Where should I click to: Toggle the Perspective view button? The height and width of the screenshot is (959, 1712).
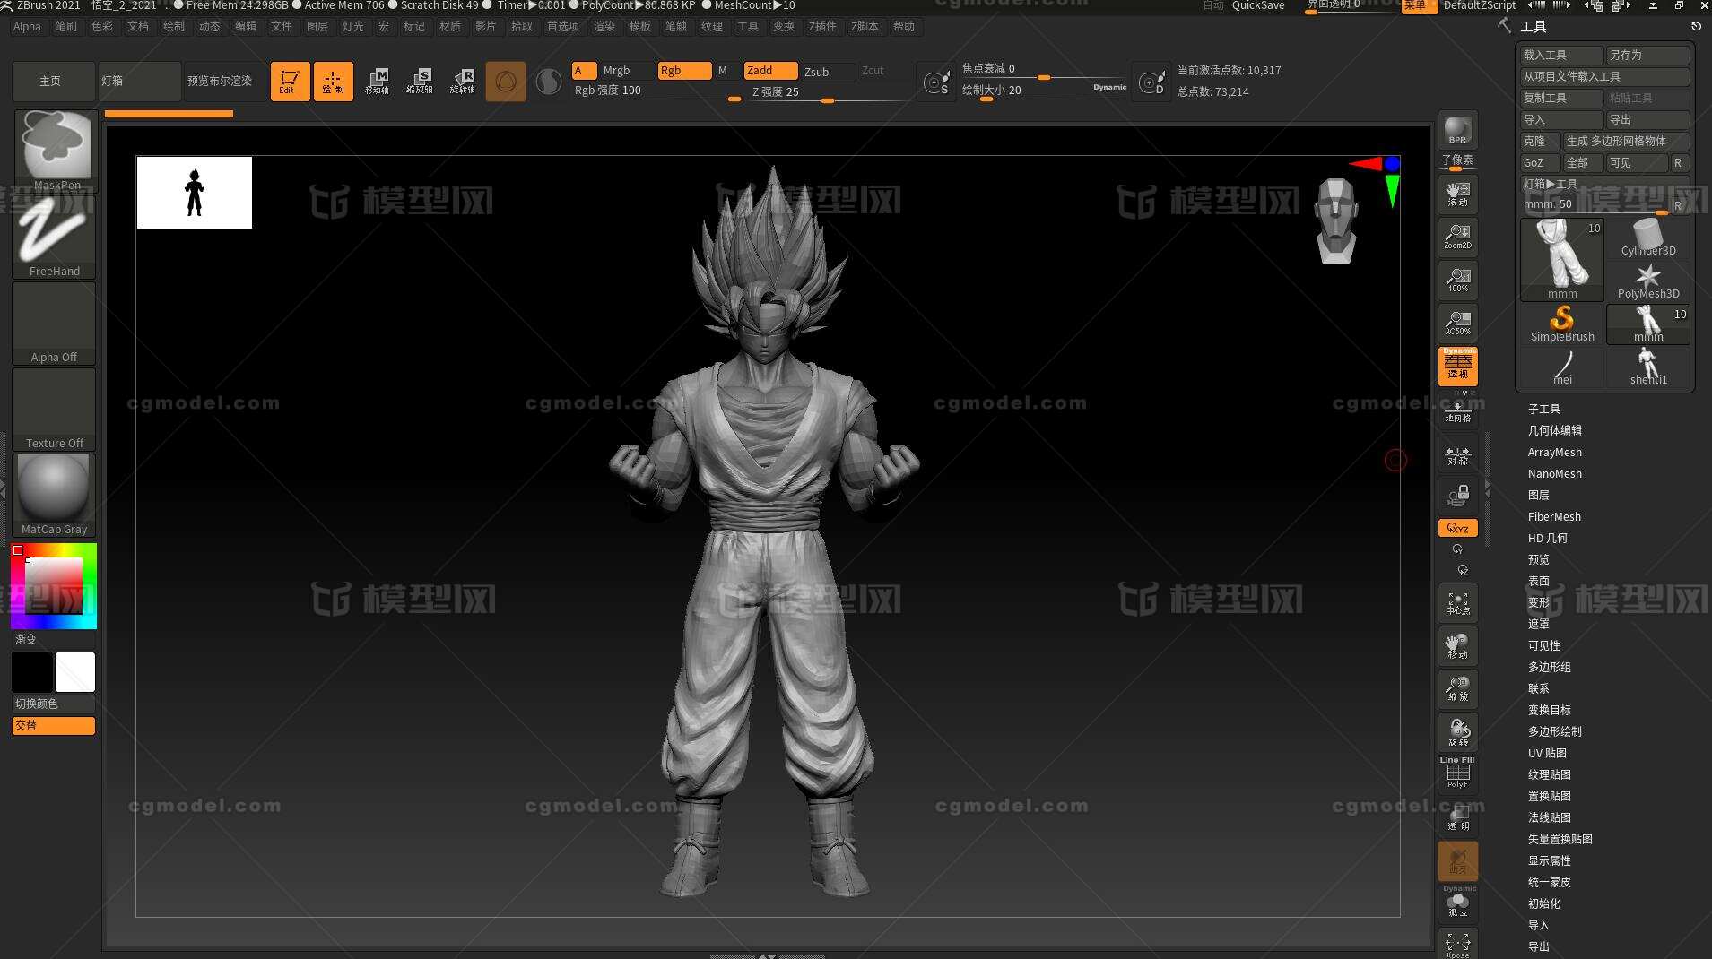1457,367
